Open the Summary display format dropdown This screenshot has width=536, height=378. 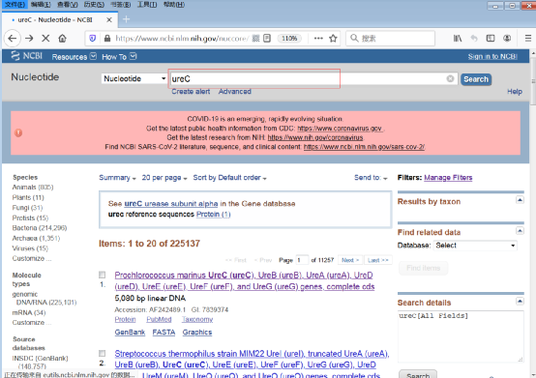coord(117,178)
